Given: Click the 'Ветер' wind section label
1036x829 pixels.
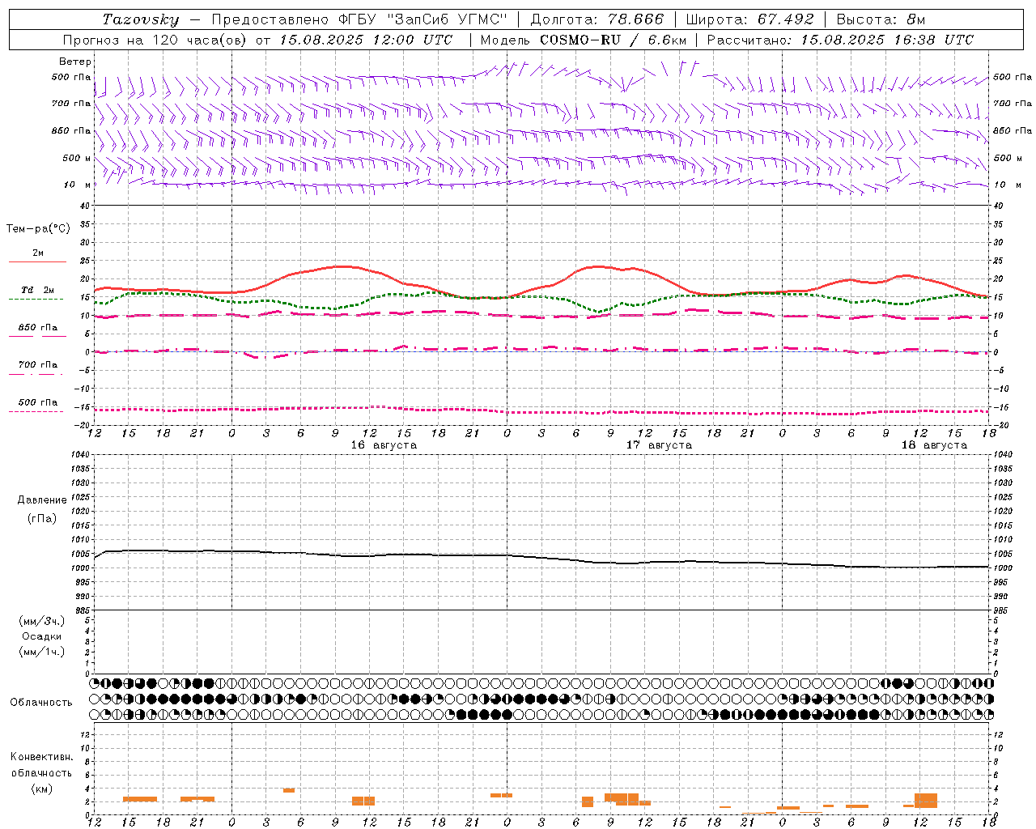Looking at the screenshot, I should tap(75, 62).
